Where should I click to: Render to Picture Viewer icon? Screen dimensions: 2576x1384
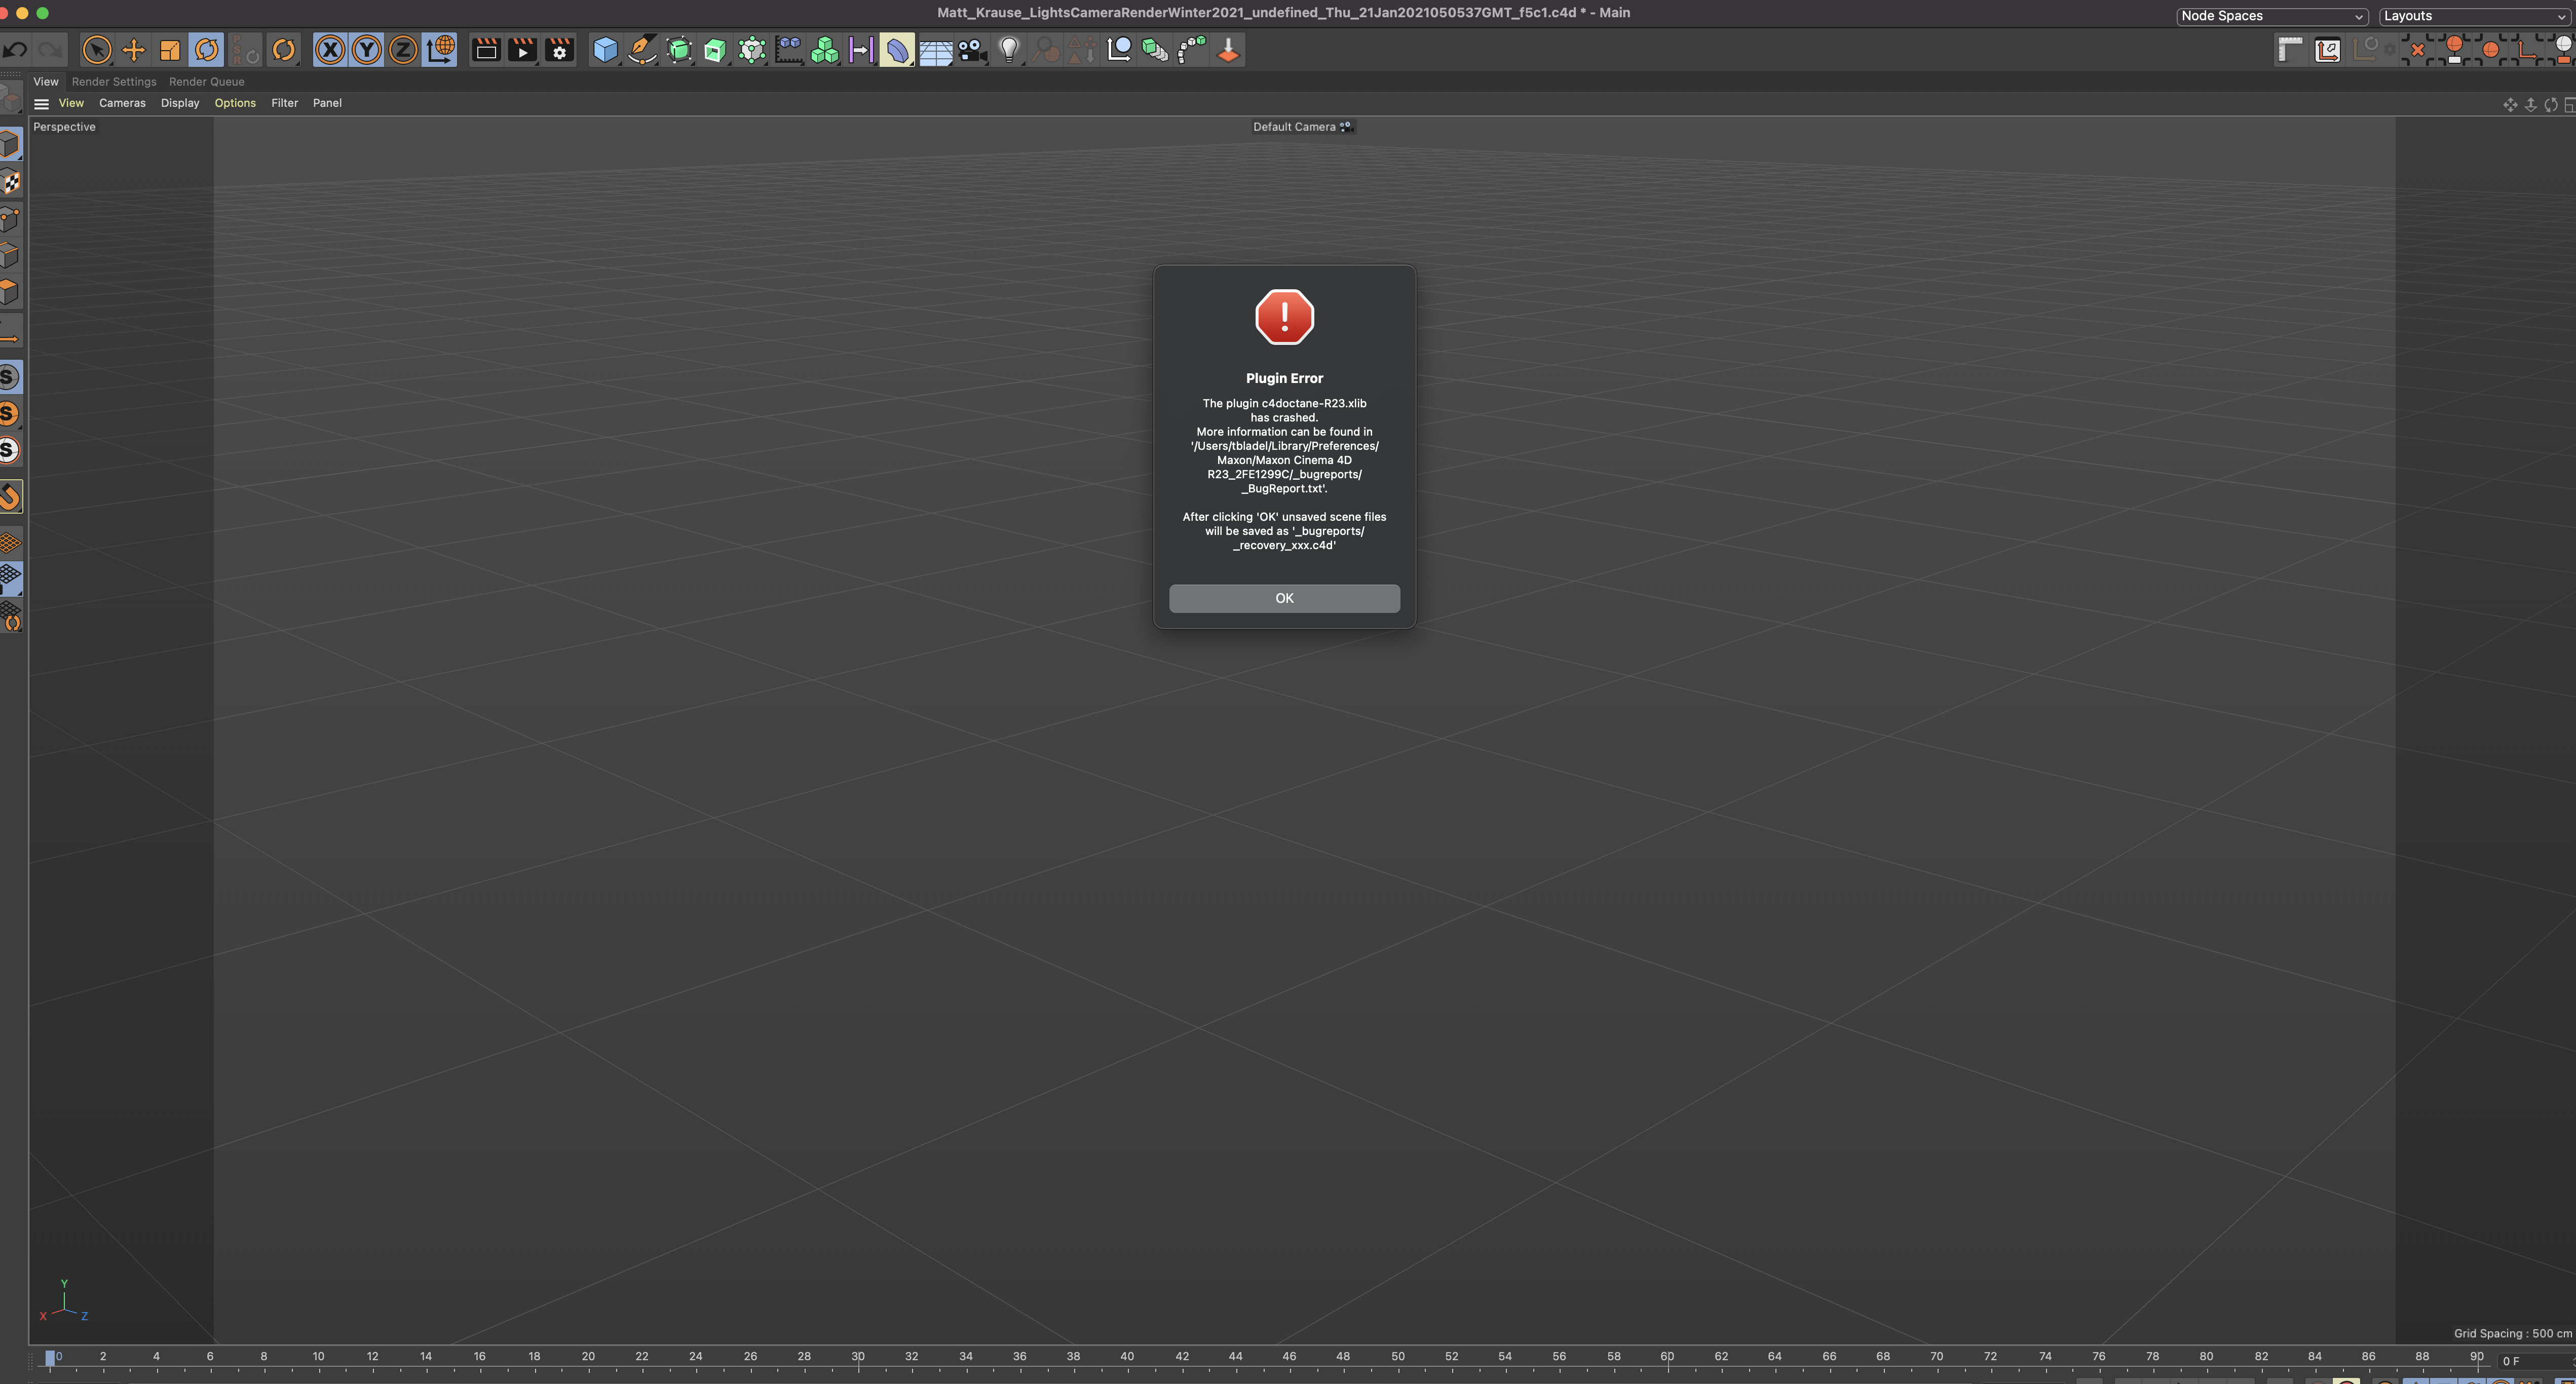pos(523,50)
